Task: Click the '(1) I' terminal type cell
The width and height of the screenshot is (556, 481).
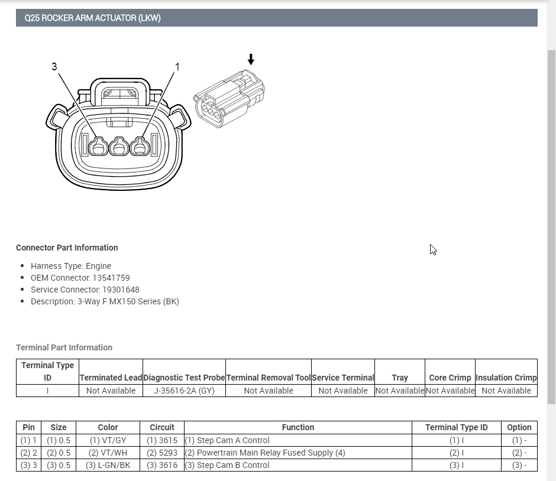Action: [x=457, y=440]
